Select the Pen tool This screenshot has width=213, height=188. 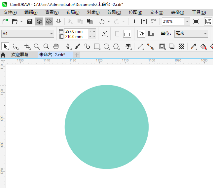pos(68,46)
